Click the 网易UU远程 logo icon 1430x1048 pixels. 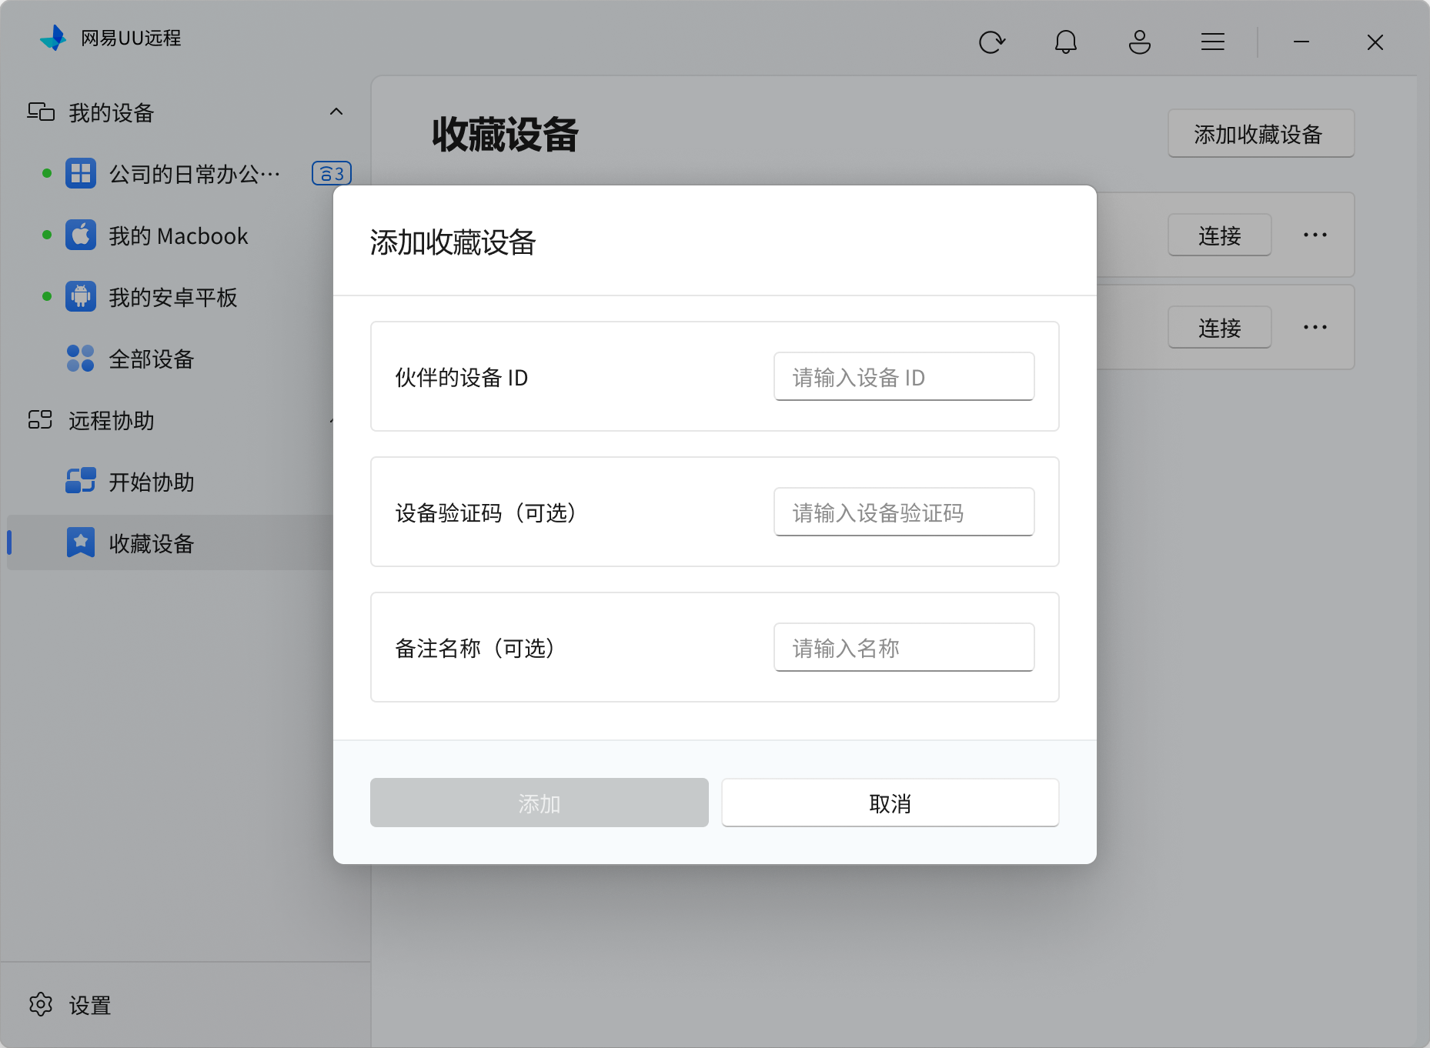click(53, 38)
